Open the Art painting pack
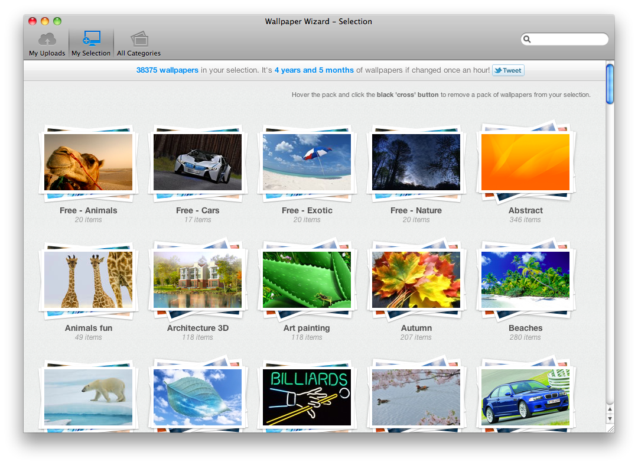638x465 pixels. click(x=307, y=279)
